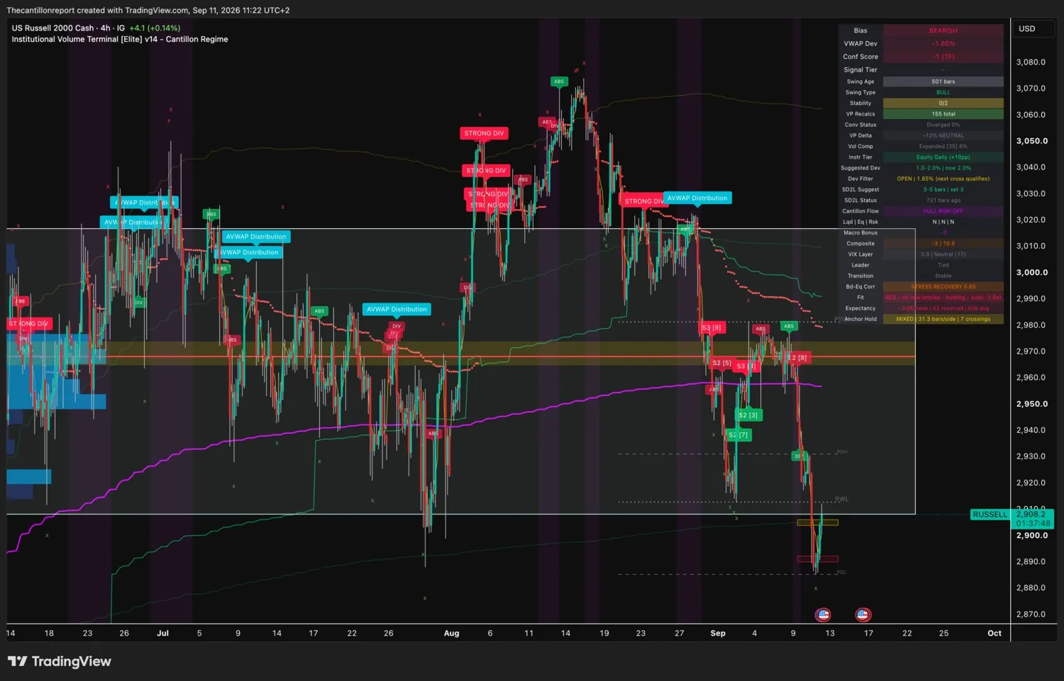The image size is (1064, 681).
Task: Click the VP Recalcs value 155 total
Action: tap(943, 114)
